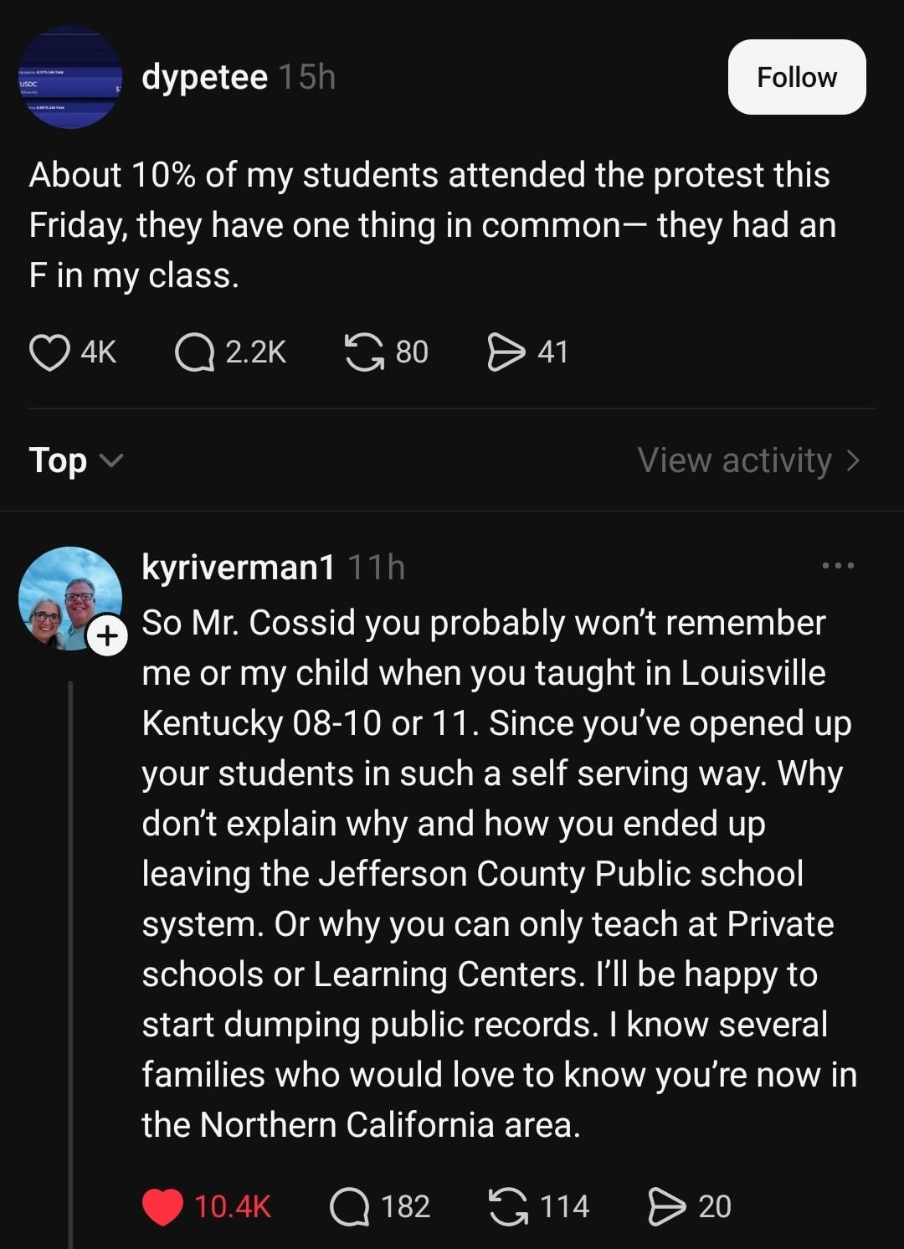This screenshot has height=1249, width=904.
Task: Open View activity
Action: tap(735, 460)
